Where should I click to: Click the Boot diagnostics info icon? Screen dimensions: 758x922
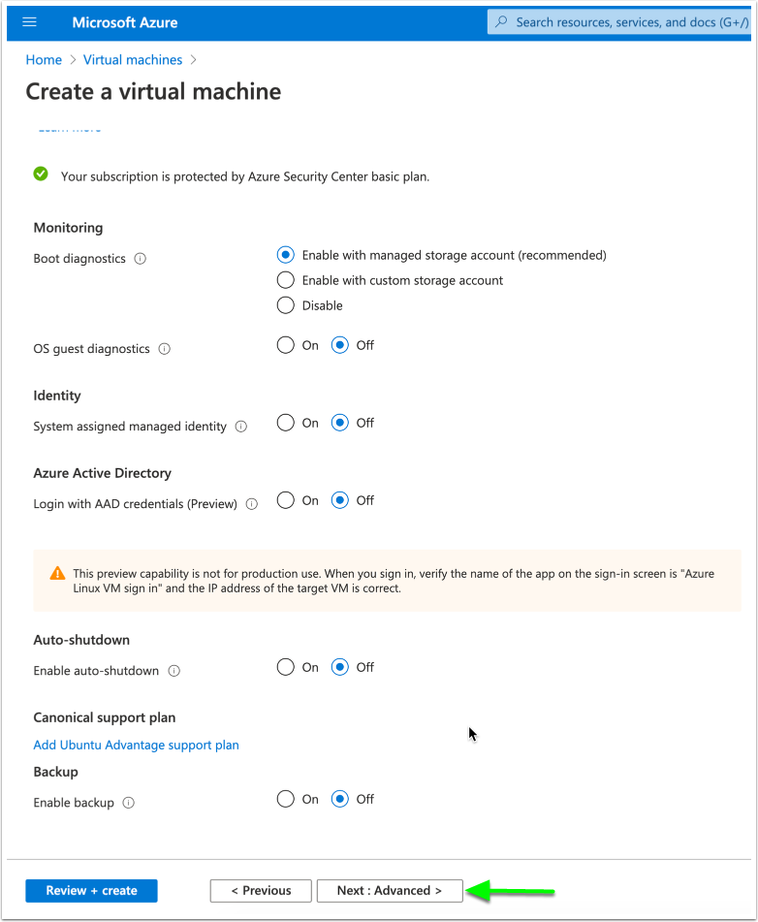coord(141,259)
